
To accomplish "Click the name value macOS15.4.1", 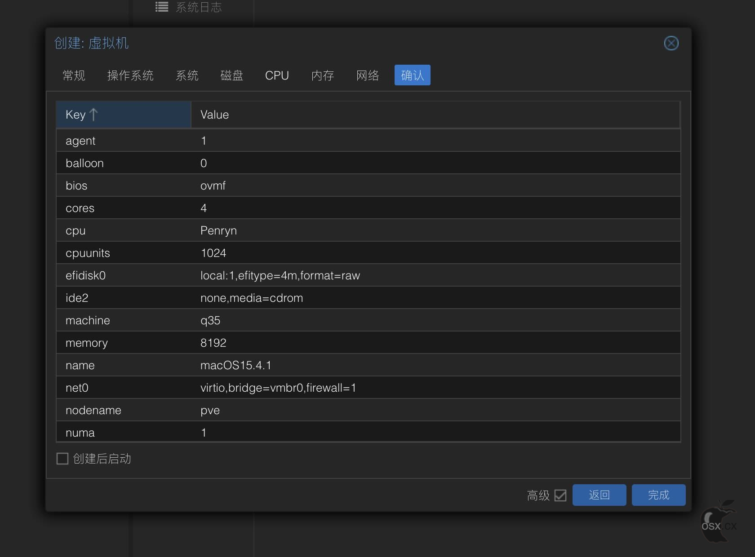I will pos(236,365).
